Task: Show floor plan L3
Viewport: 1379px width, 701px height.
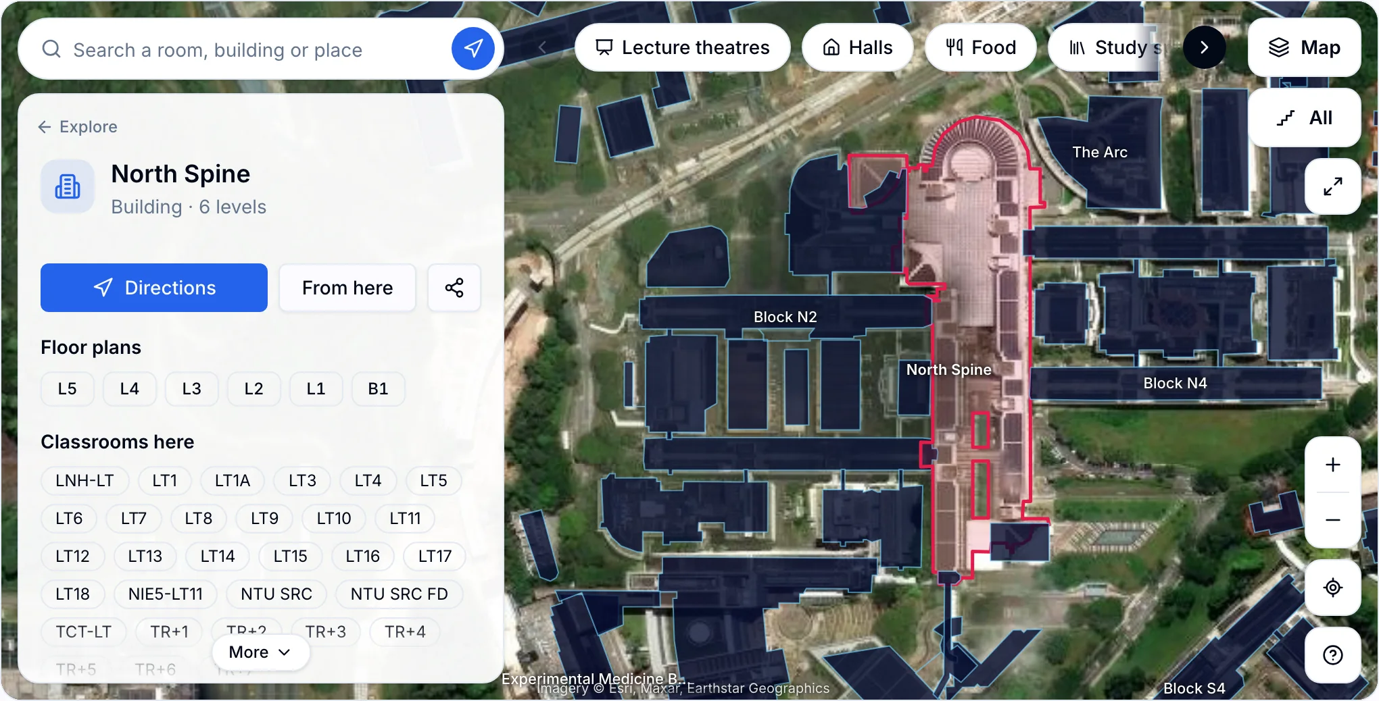Action: pos(191,389)
